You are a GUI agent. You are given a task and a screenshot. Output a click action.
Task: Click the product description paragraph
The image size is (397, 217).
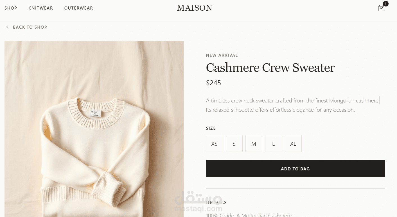coord(293,105)
